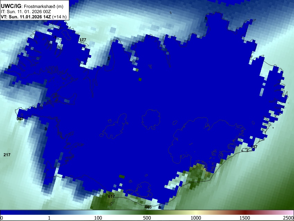Click the "VT: Sun. 11.01.2026 14Z" valid time
Viewport: 294px width, 221px height.
point(26,17)
